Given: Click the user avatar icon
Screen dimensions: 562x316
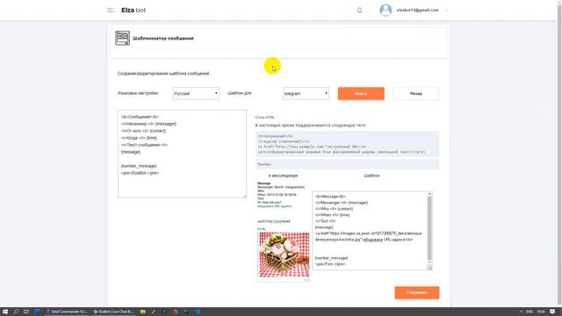Looking at the screenshot, I should pyautogui.click(x=385, y=10).
